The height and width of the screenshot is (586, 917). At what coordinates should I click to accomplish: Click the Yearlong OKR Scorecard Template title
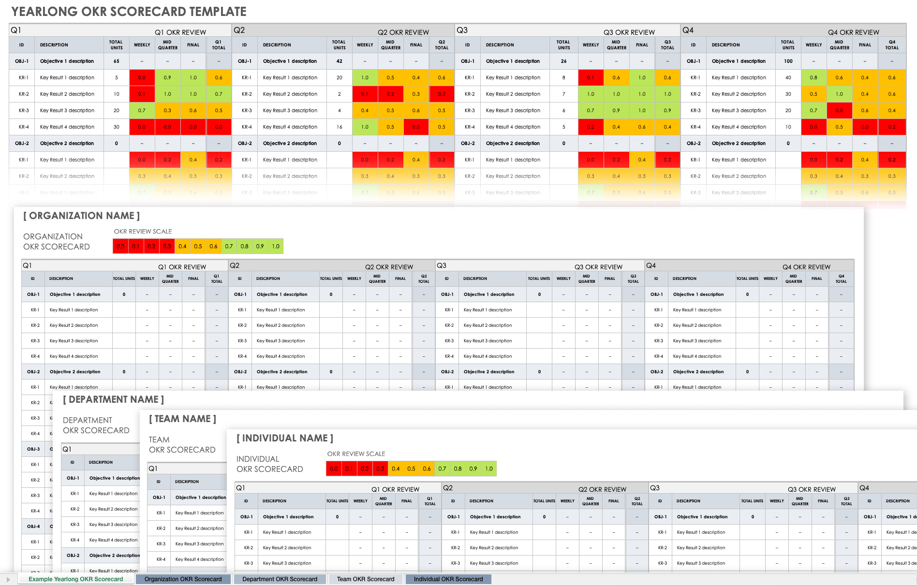click(129, 12)
